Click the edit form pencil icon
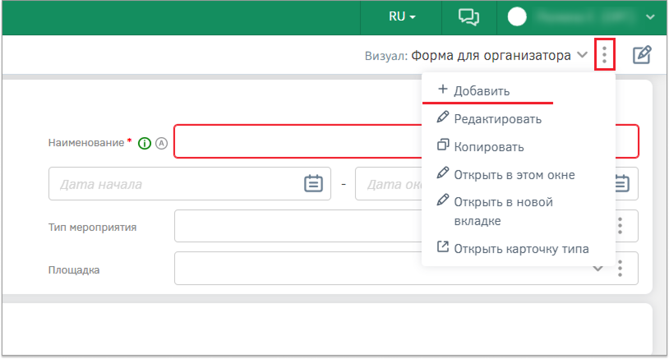 click(x=642, y=55)
